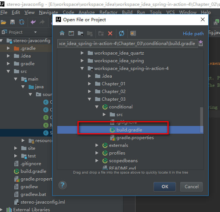Viewport: 220px width, 212px height.
Task: Click the Refresh icon in dialog toolbar
Action: [x=122, y=33]
